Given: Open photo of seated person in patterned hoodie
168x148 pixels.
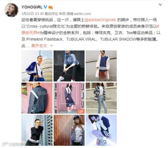Looking at the screenshot, I should pos(69,66).
